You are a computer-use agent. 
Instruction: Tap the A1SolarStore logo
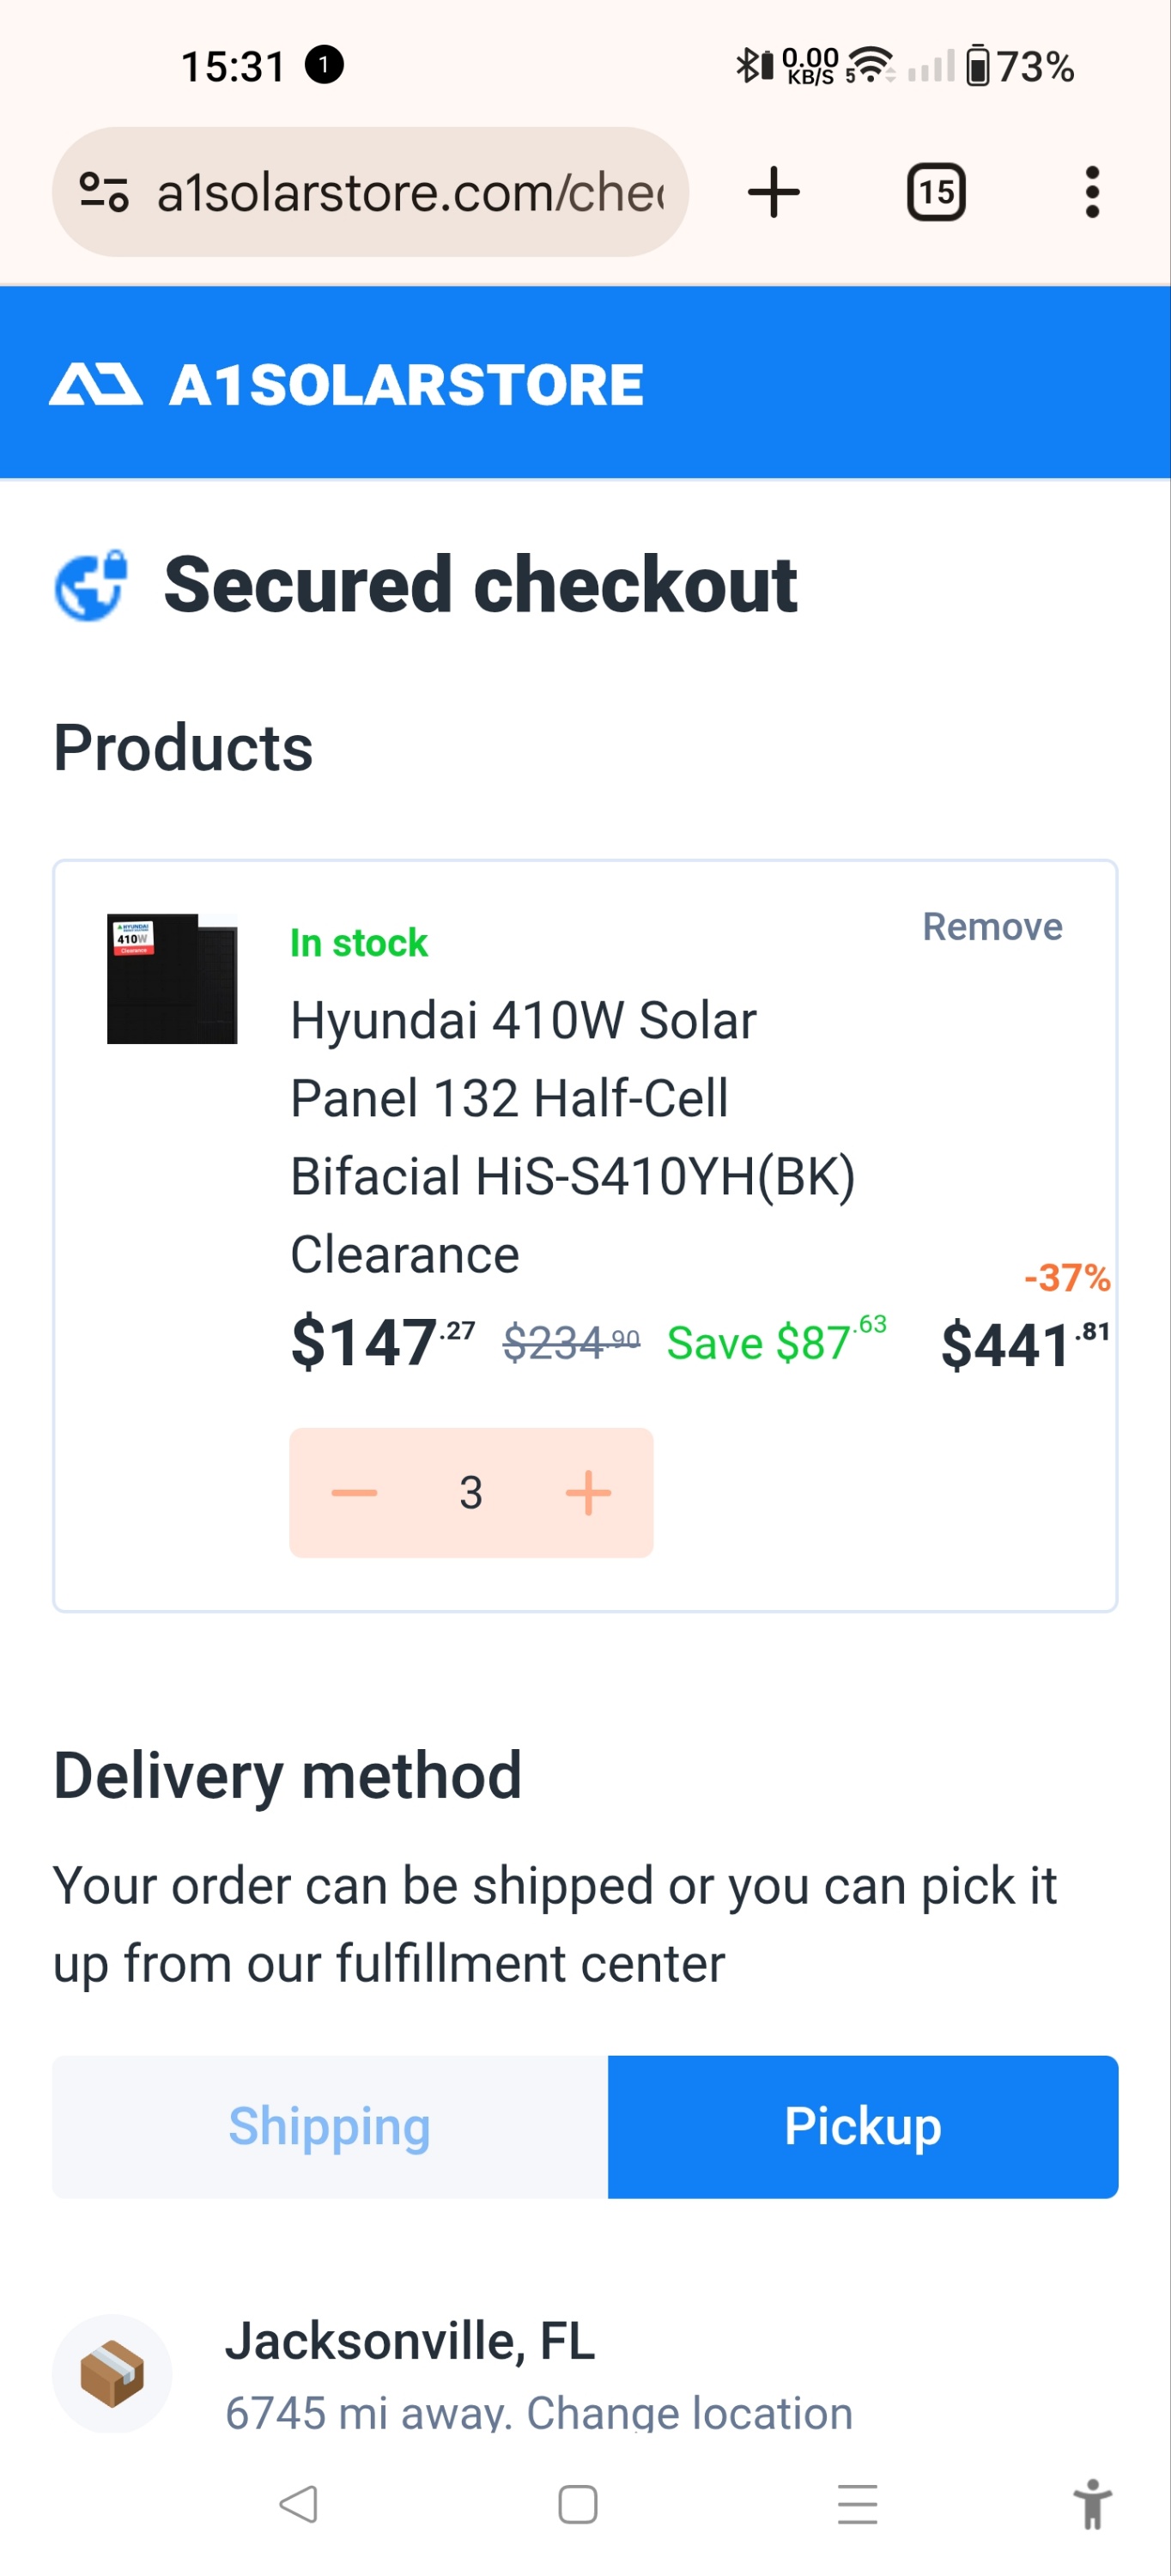[x=346, y=385]
